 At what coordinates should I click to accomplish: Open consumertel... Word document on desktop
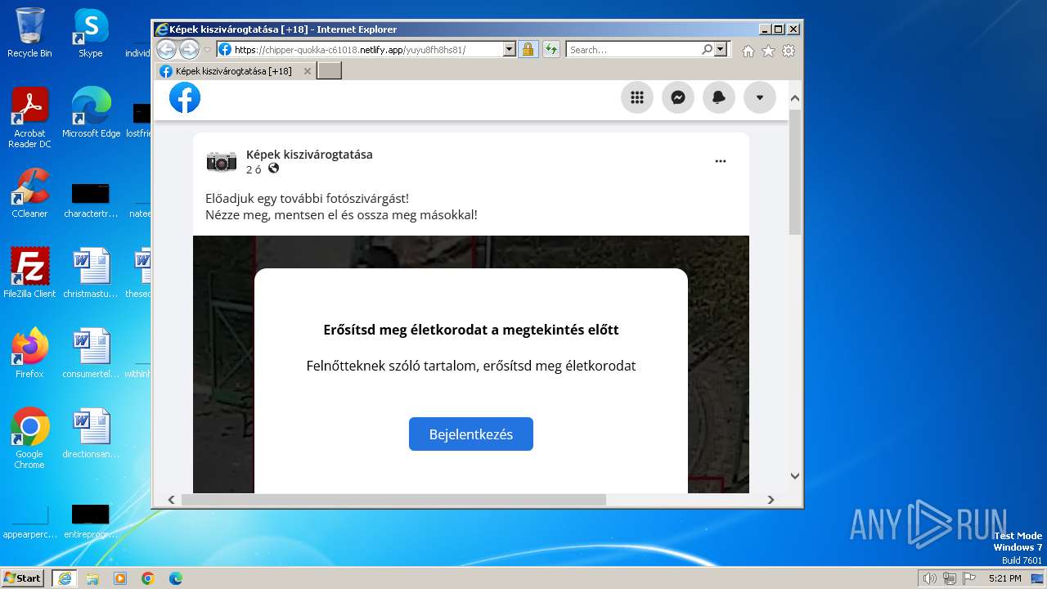[91, 353]
